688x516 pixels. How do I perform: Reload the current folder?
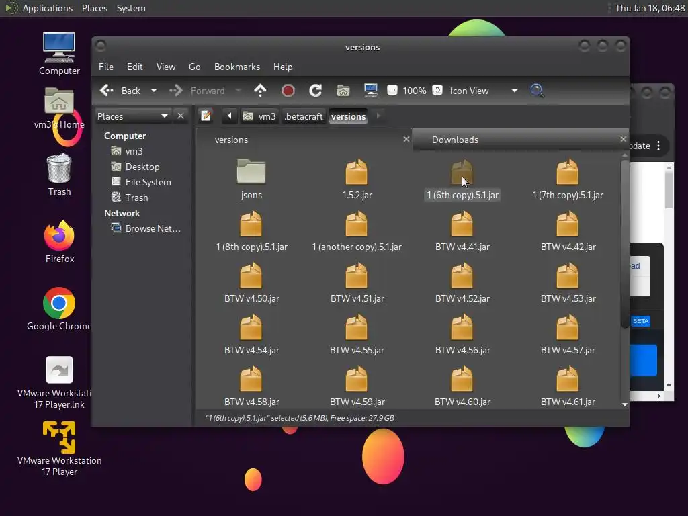[315, 91]
